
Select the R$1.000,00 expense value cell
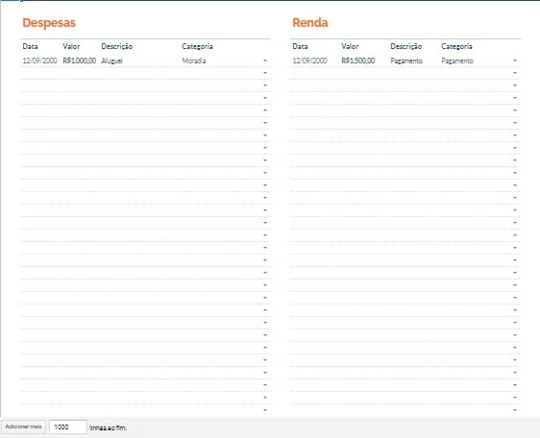click(x=80, y=61)
